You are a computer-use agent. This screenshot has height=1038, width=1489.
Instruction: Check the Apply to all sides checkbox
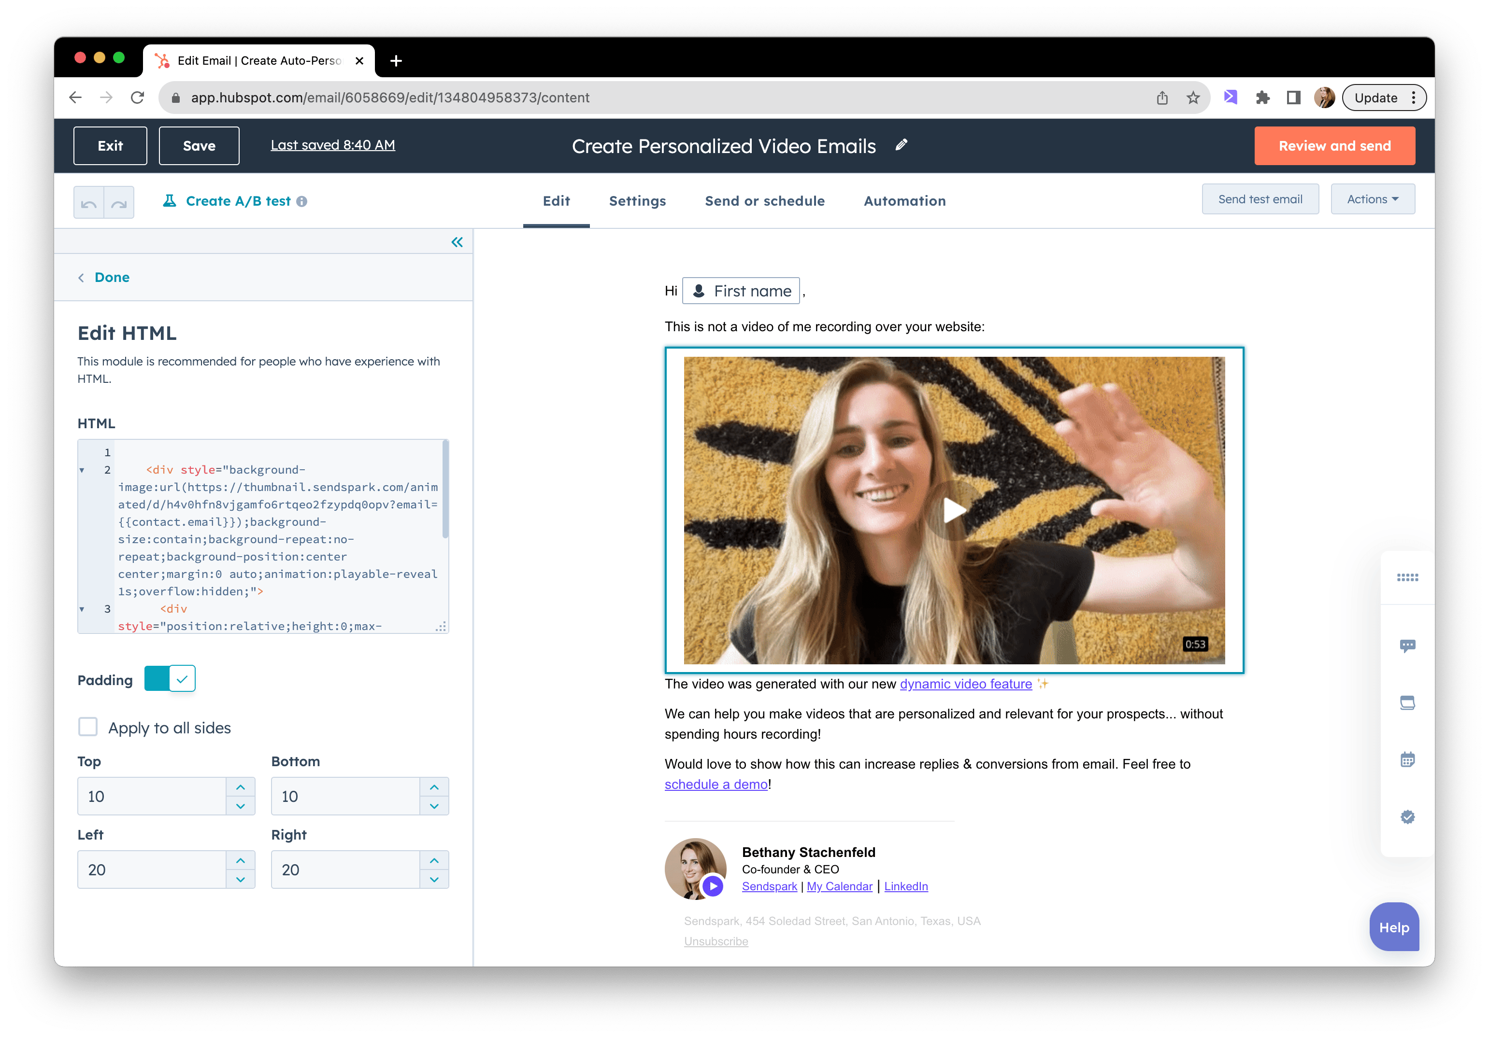click(x=87, y=727)
